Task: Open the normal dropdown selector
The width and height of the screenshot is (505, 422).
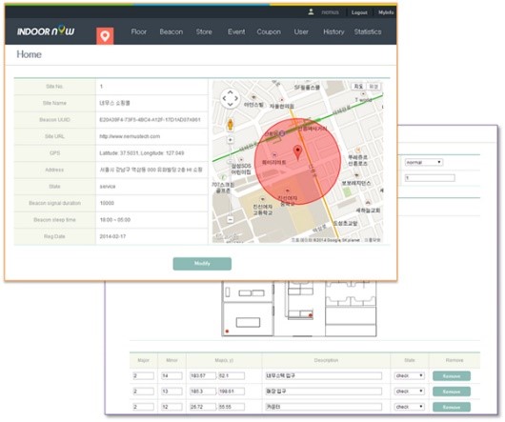Action: coord(423,162)
